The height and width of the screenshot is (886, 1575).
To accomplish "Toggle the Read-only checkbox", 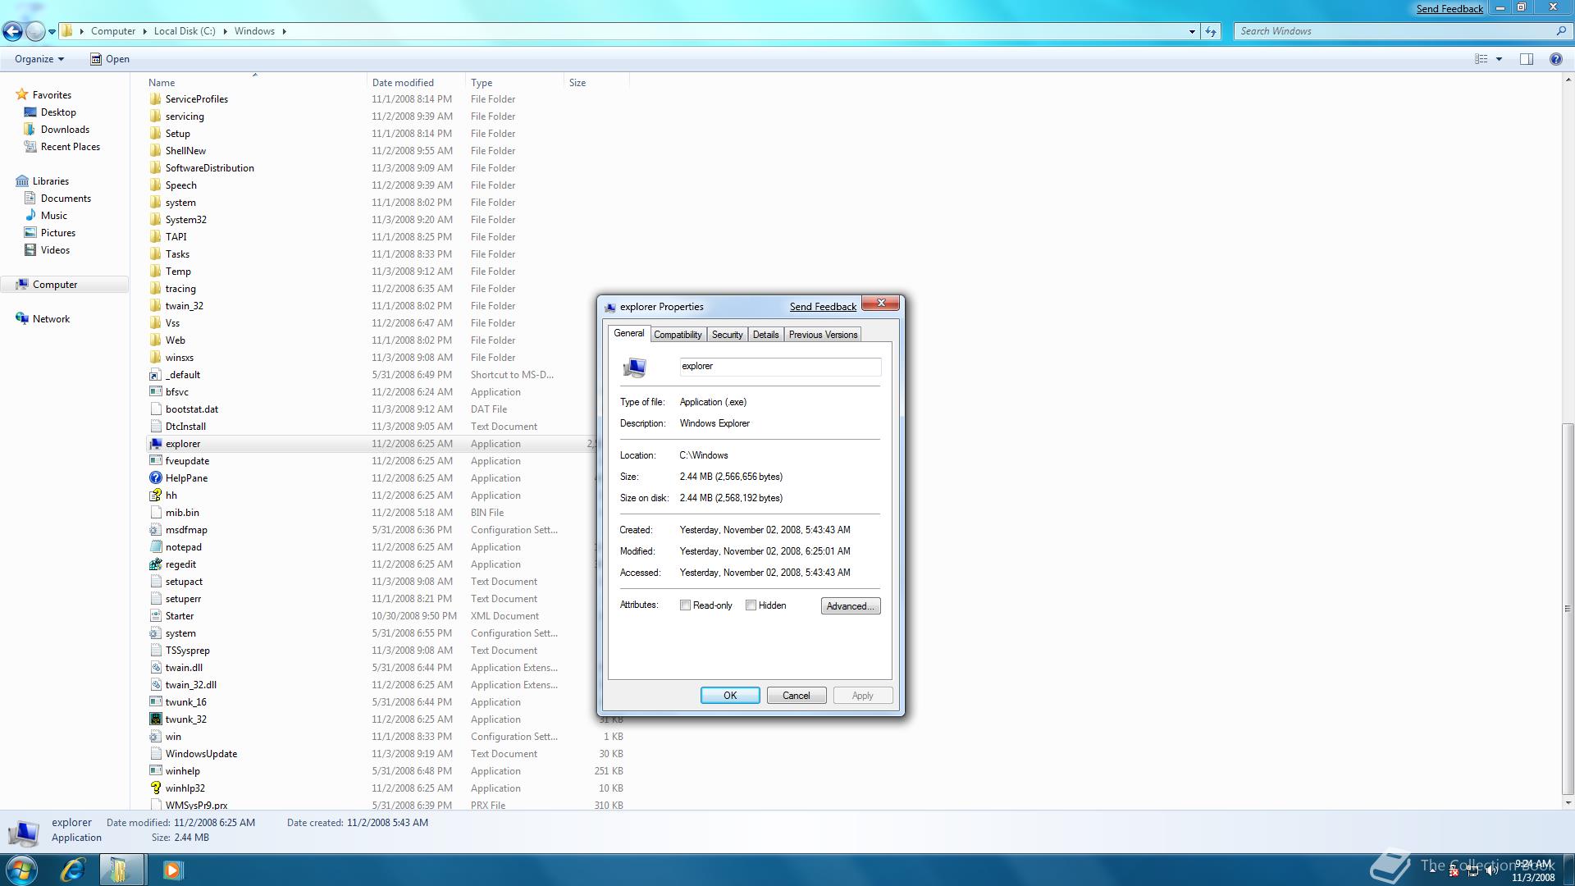I will (685, 605).
